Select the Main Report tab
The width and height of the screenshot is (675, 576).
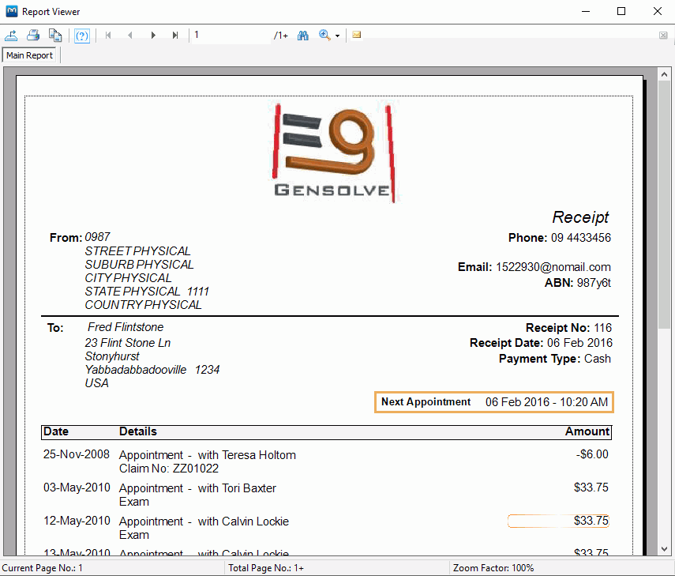(29, 55)
